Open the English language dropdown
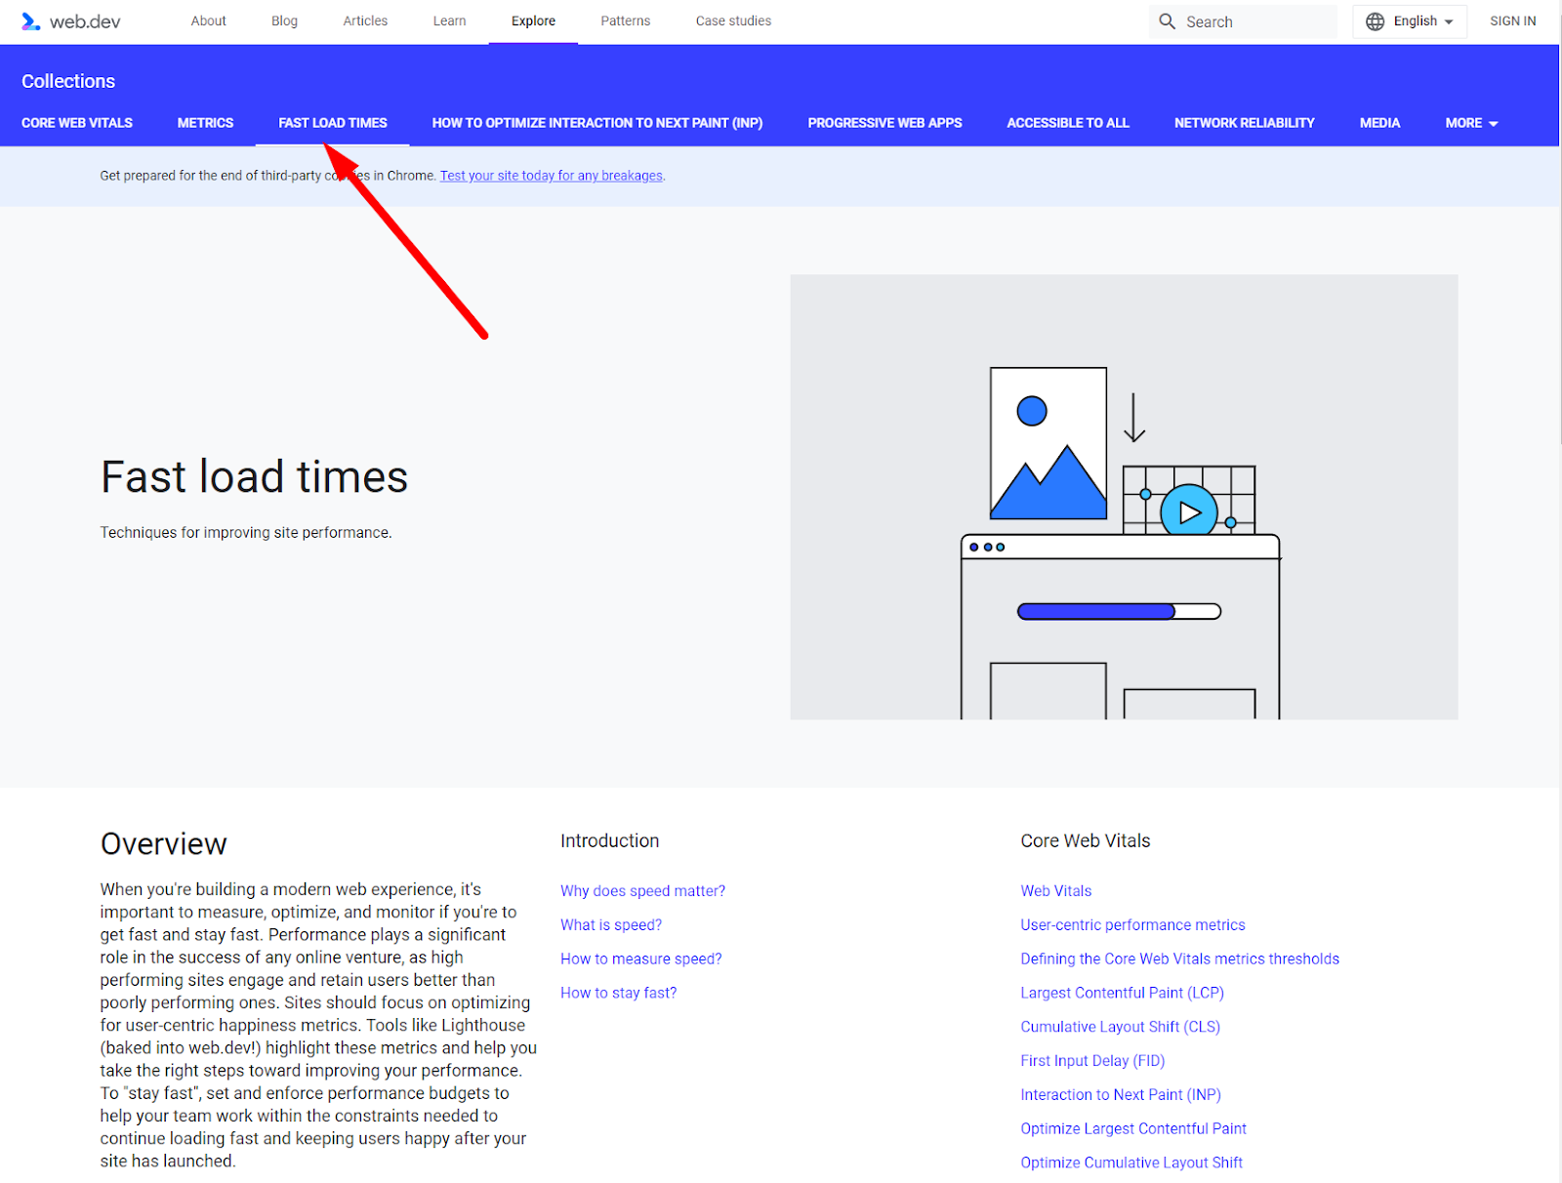Screen dimensions: 1562x1183 (x=1410, y=21)
